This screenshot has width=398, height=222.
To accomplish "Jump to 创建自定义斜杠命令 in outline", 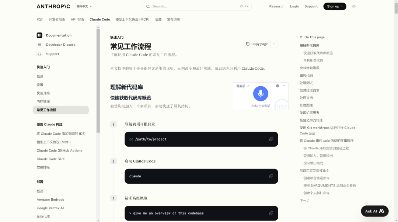I will 314,171.
